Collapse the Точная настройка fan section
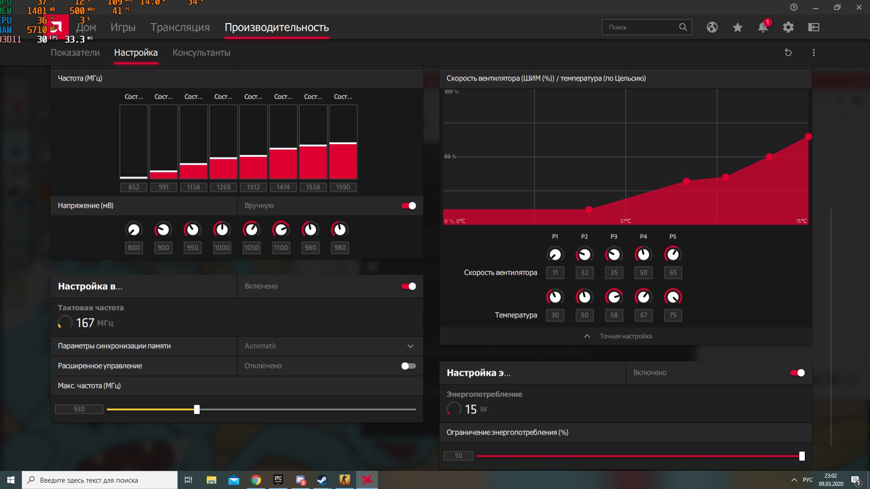870x489 pixels. pyautogui.click(x=625, y=336)
